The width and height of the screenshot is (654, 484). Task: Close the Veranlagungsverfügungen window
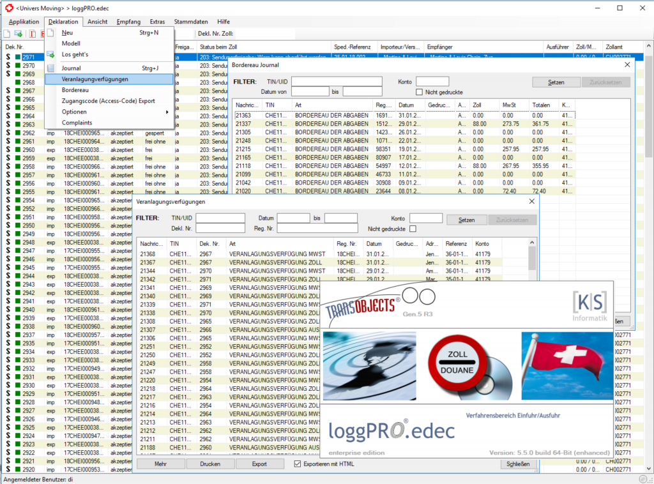pos(532,201)
